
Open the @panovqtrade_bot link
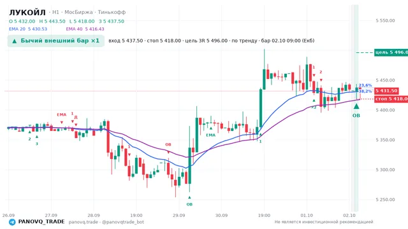(123, 222)
